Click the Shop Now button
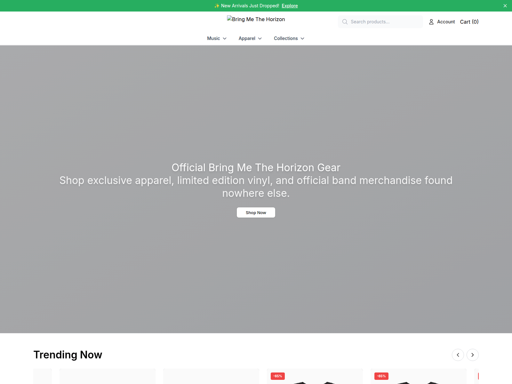This screenshot has height=384, width=512. [256, 212]
